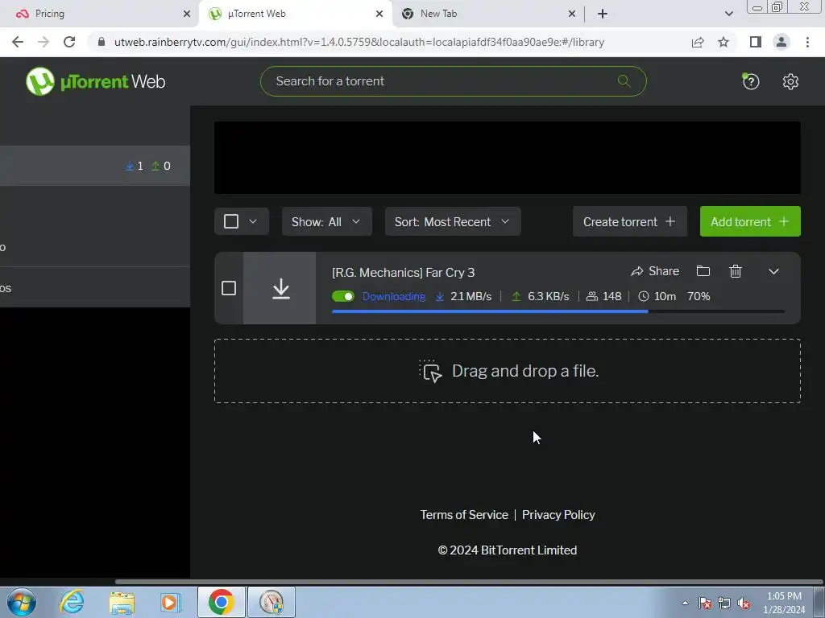Open the browser side panel icon
The image size is (825, 618).
[756, 42]
